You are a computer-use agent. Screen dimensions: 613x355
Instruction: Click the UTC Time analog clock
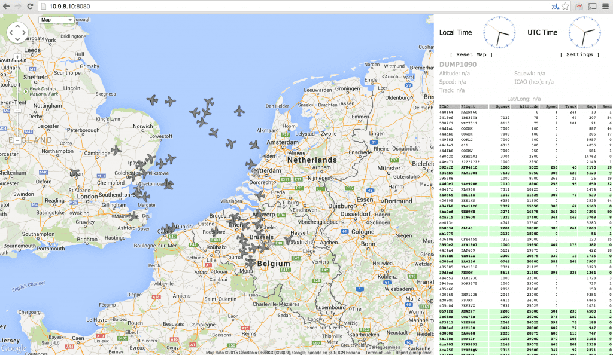pyautogui.click(x=584, y=32)
